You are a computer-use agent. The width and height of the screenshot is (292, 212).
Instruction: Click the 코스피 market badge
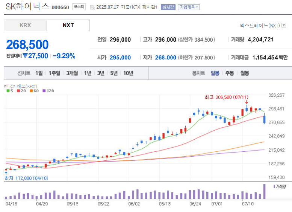click(79, 7)
